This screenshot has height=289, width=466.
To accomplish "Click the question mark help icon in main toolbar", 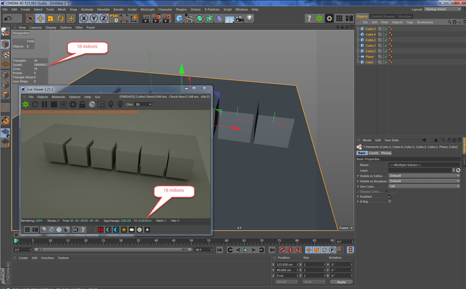I will [309, 19].
